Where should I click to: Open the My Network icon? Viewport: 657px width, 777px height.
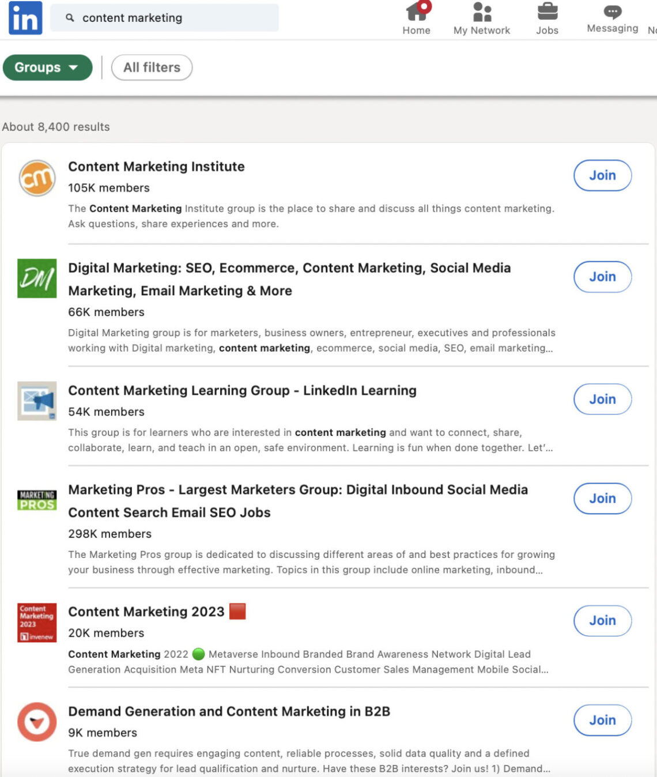click(x=482, y=12)
